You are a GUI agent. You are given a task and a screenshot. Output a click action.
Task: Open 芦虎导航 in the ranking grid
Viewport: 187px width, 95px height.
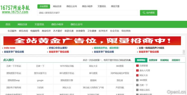(x=120, y=88)
